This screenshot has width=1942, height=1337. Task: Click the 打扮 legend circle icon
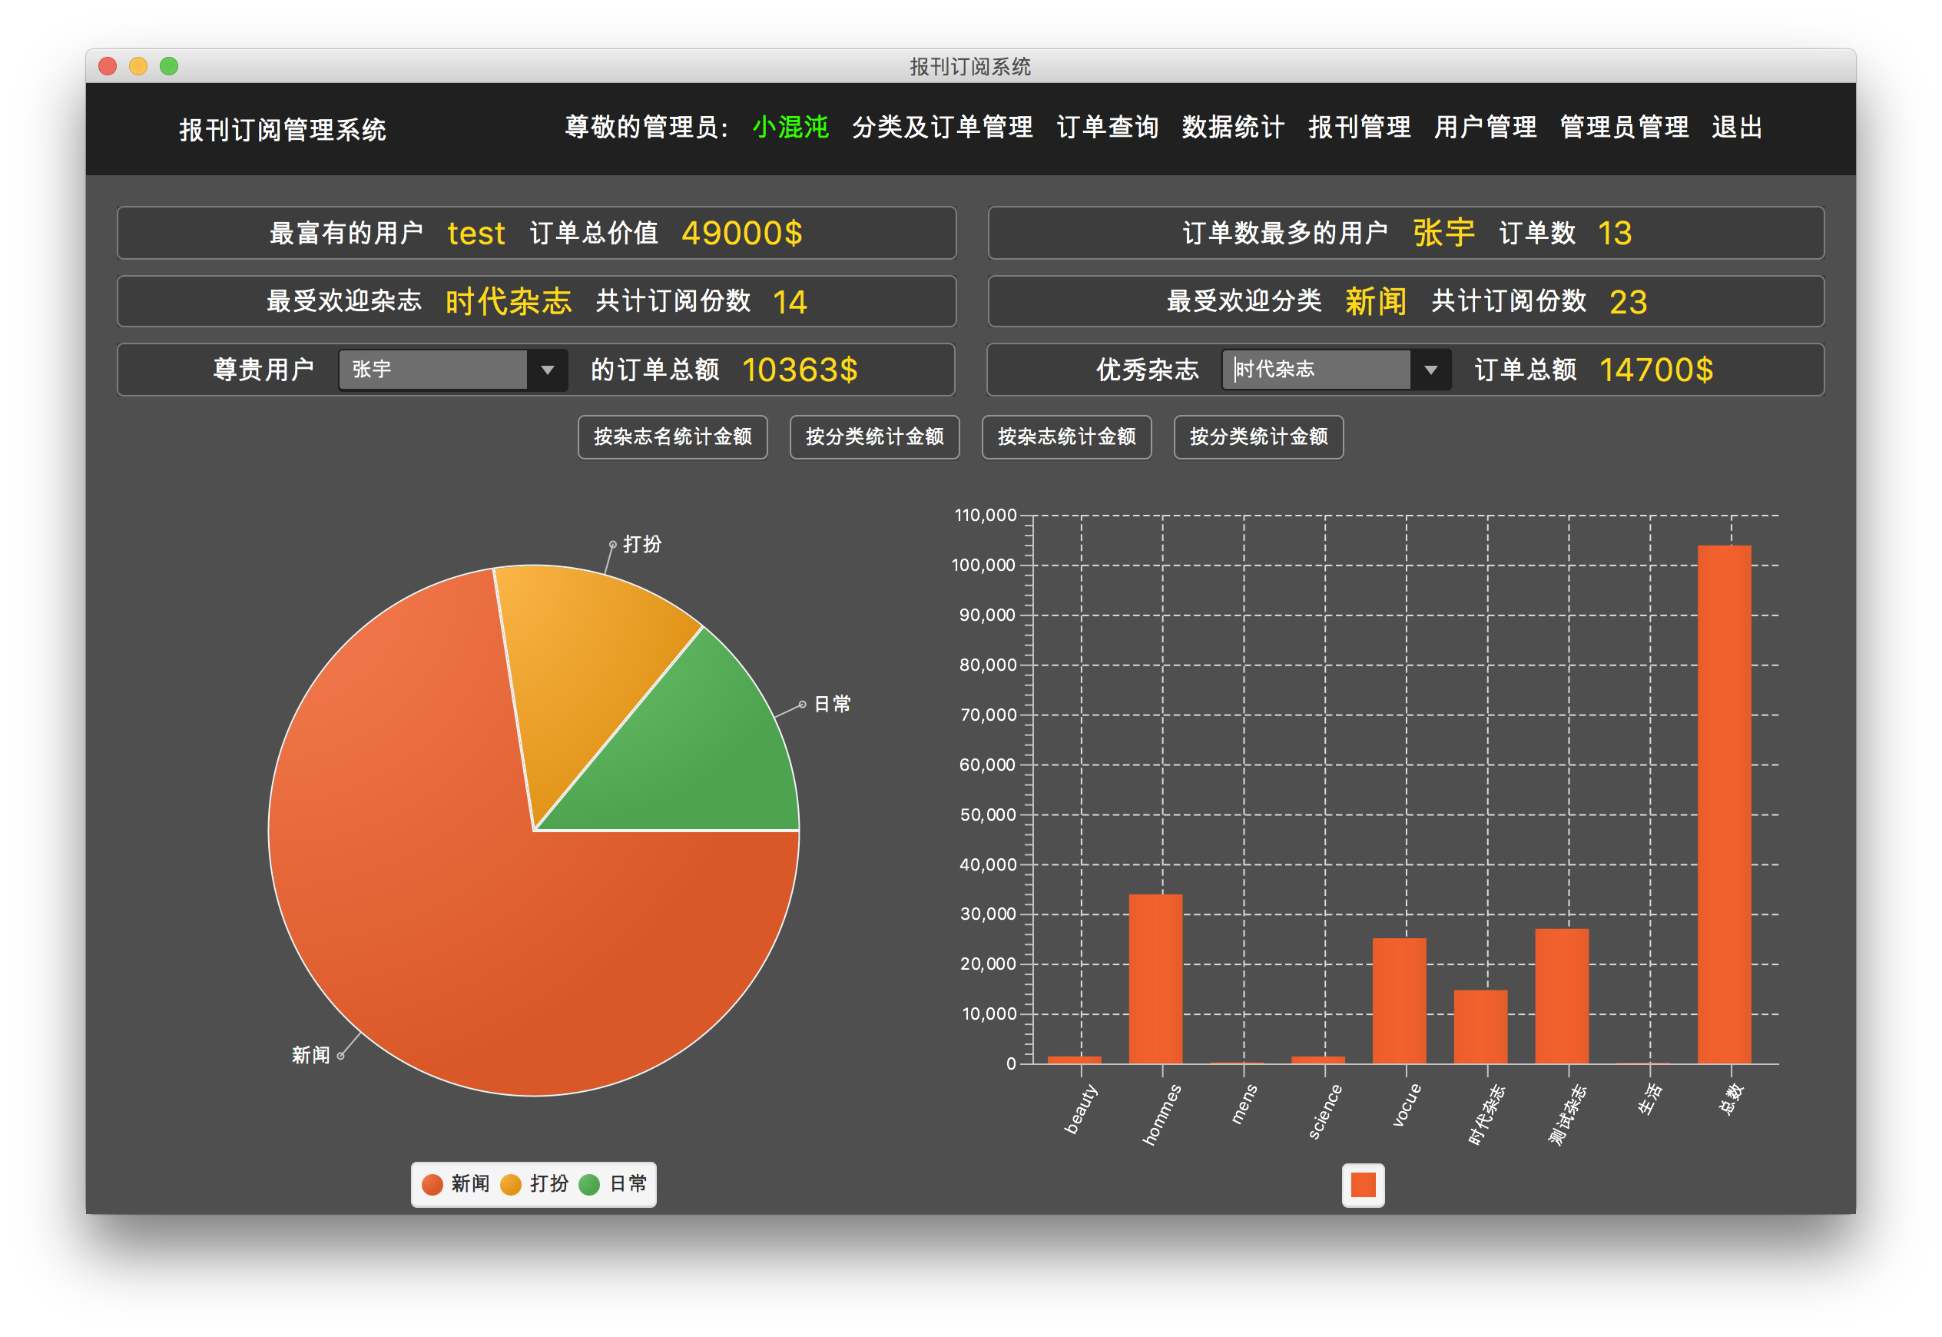point(511,1185)
